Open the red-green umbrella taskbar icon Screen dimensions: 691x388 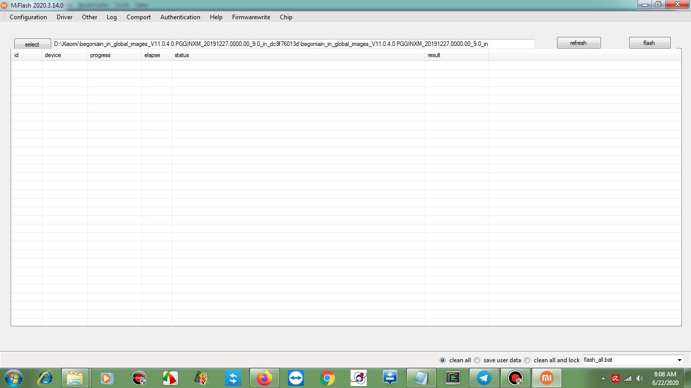[170, 378]
